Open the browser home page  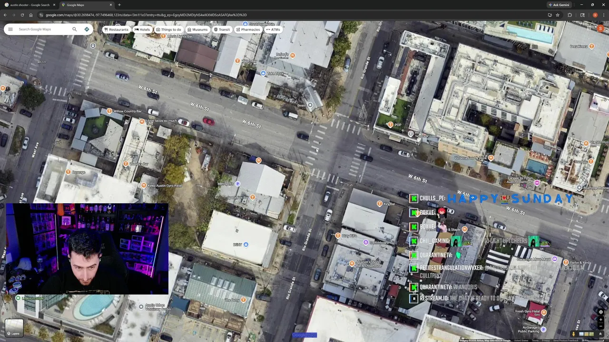coord(31,15)
